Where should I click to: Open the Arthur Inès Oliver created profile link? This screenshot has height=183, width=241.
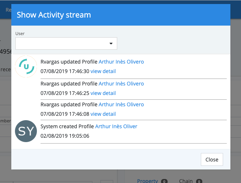pos(116,126)
